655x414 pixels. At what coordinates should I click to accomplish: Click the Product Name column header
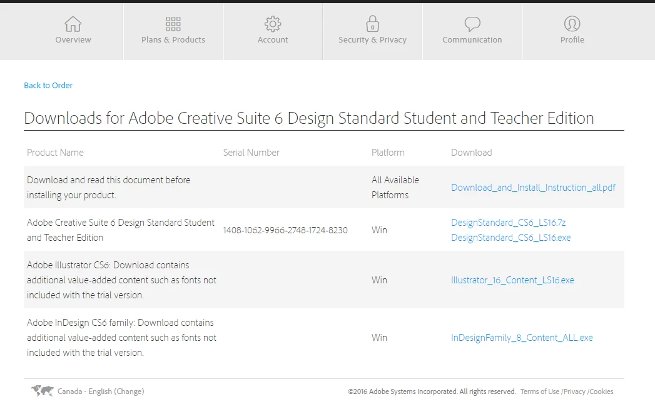[55, 153]
